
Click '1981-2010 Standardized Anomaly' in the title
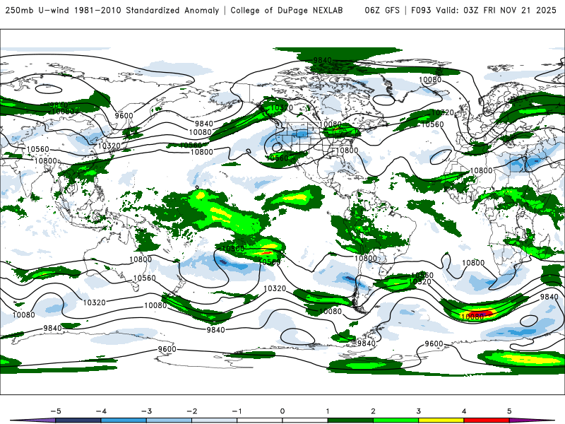click(x=146, y=10)
